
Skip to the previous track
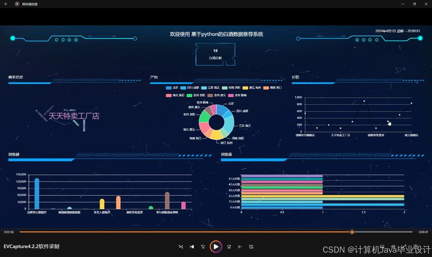pos(192,247)
